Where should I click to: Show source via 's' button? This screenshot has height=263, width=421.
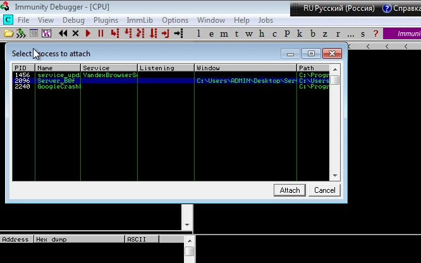pyautogui.click(x=363, y=34)
